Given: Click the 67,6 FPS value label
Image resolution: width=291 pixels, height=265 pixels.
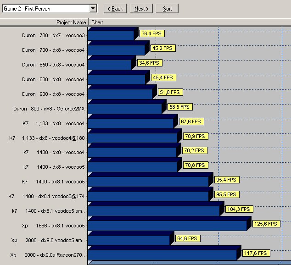Looking at the screenshot, I should pyautogui.click(x=191, y=121).
